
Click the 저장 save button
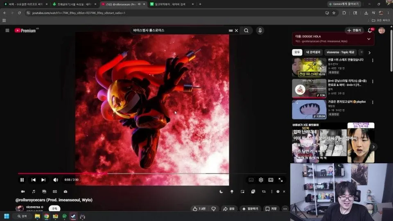point(271,209)
